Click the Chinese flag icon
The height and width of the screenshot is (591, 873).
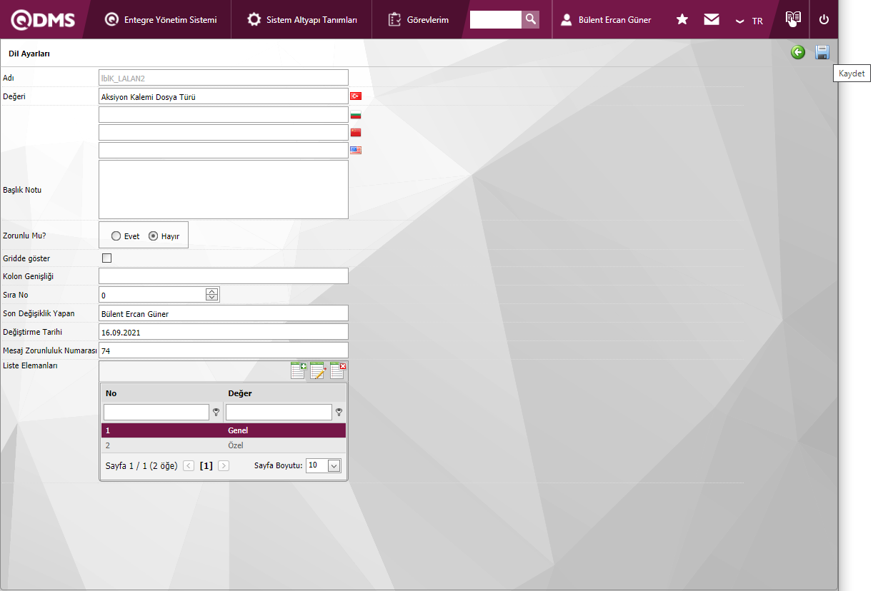[x=356, y=132]
